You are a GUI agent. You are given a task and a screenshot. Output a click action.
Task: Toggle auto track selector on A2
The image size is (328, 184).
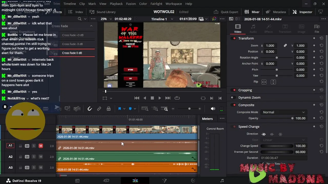[x=27, y=157]
